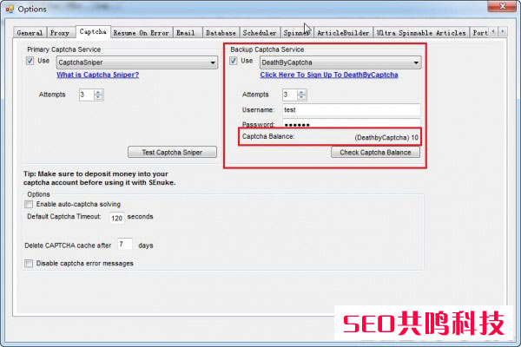Screen dimensions: 521x347
Task: Decrease primary service Attempts value
Action: click(x=98, y=97)
